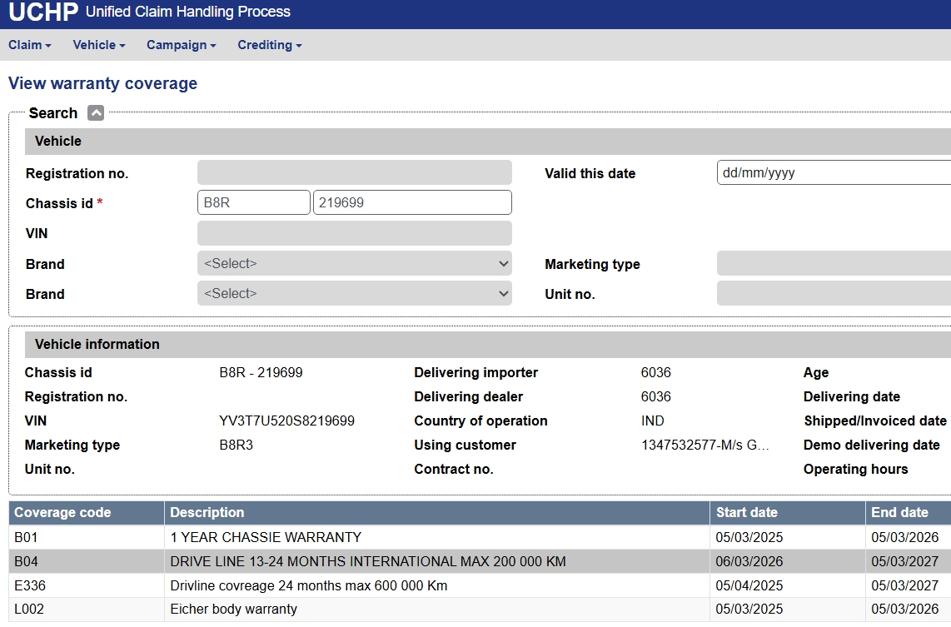The height and width of the screenshot is (627, 951).
Task: Click start date of the L002 row
Action: point(749,609)
